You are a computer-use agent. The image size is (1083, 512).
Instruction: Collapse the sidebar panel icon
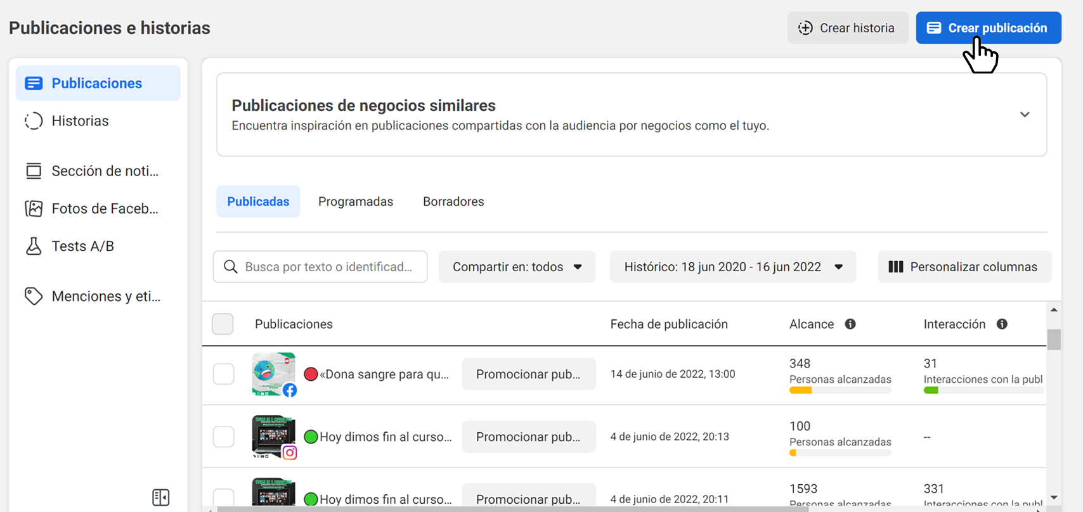[x=161, y=497]
